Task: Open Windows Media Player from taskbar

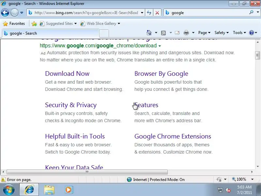Action: pos(69,190)
